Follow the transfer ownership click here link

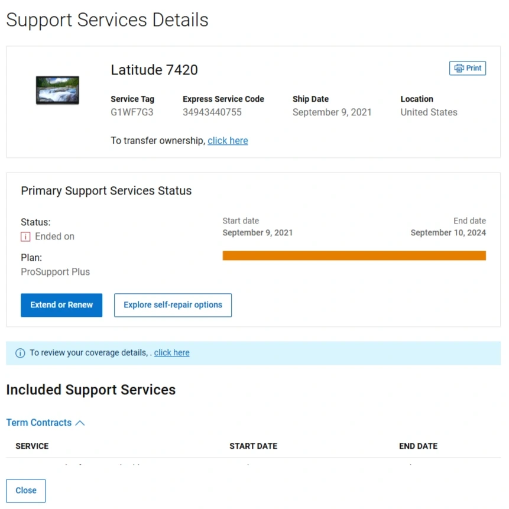[x=228, y=141]
